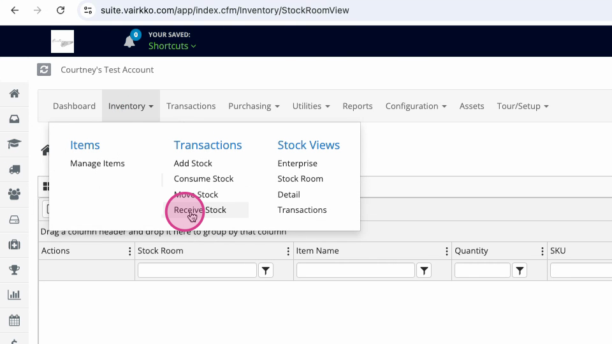The width and height of the screenshot is (612, 344).
Task: Expand the Purchasing menu
Action: tap(254, 106)
